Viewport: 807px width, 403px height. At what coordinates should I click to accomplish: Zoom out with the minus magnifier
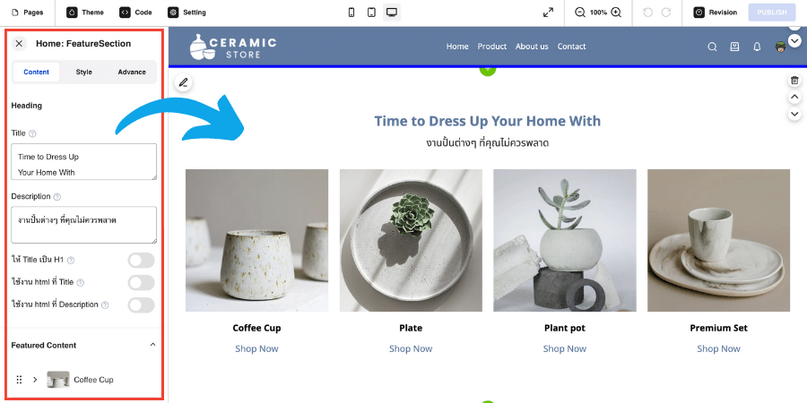[x=580, y=13]
